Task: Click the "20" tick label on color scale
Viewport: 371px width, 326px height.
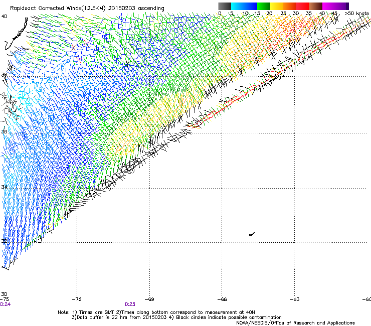Action: (269, 13)
